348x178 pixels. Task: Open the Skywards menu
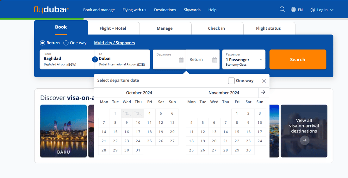coord(192,10)
